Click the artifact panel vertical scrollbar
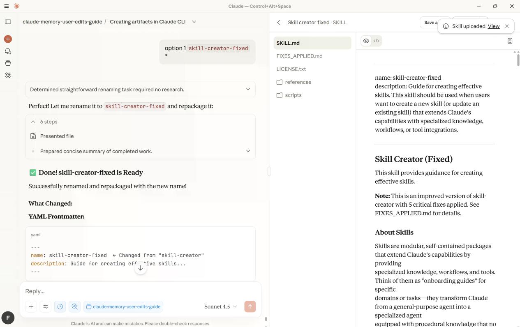520x327 pixels. (x=518, y=60)
